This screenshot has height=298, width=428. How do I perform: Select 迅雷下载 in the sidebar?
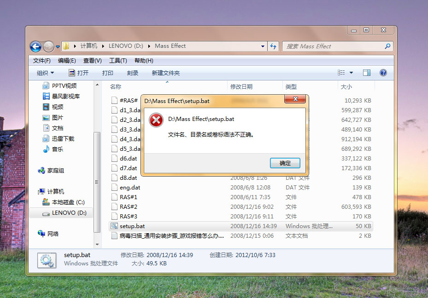coord(59,138)
